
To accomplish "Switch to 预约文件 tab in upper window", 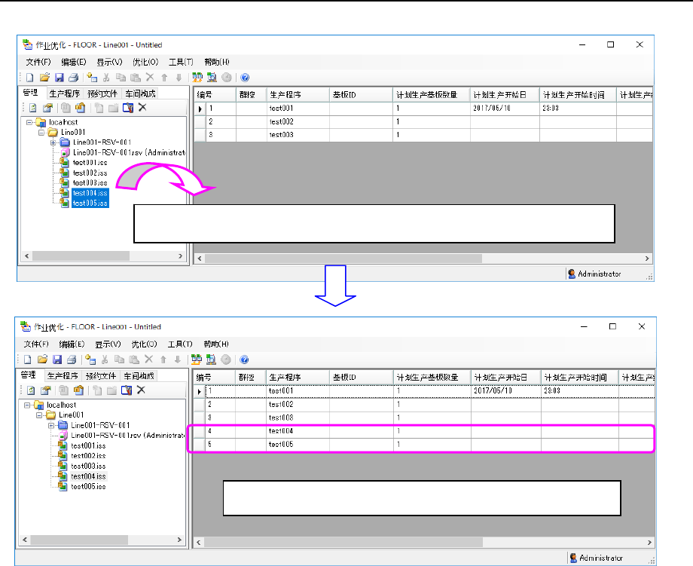I will click(102, 93).
